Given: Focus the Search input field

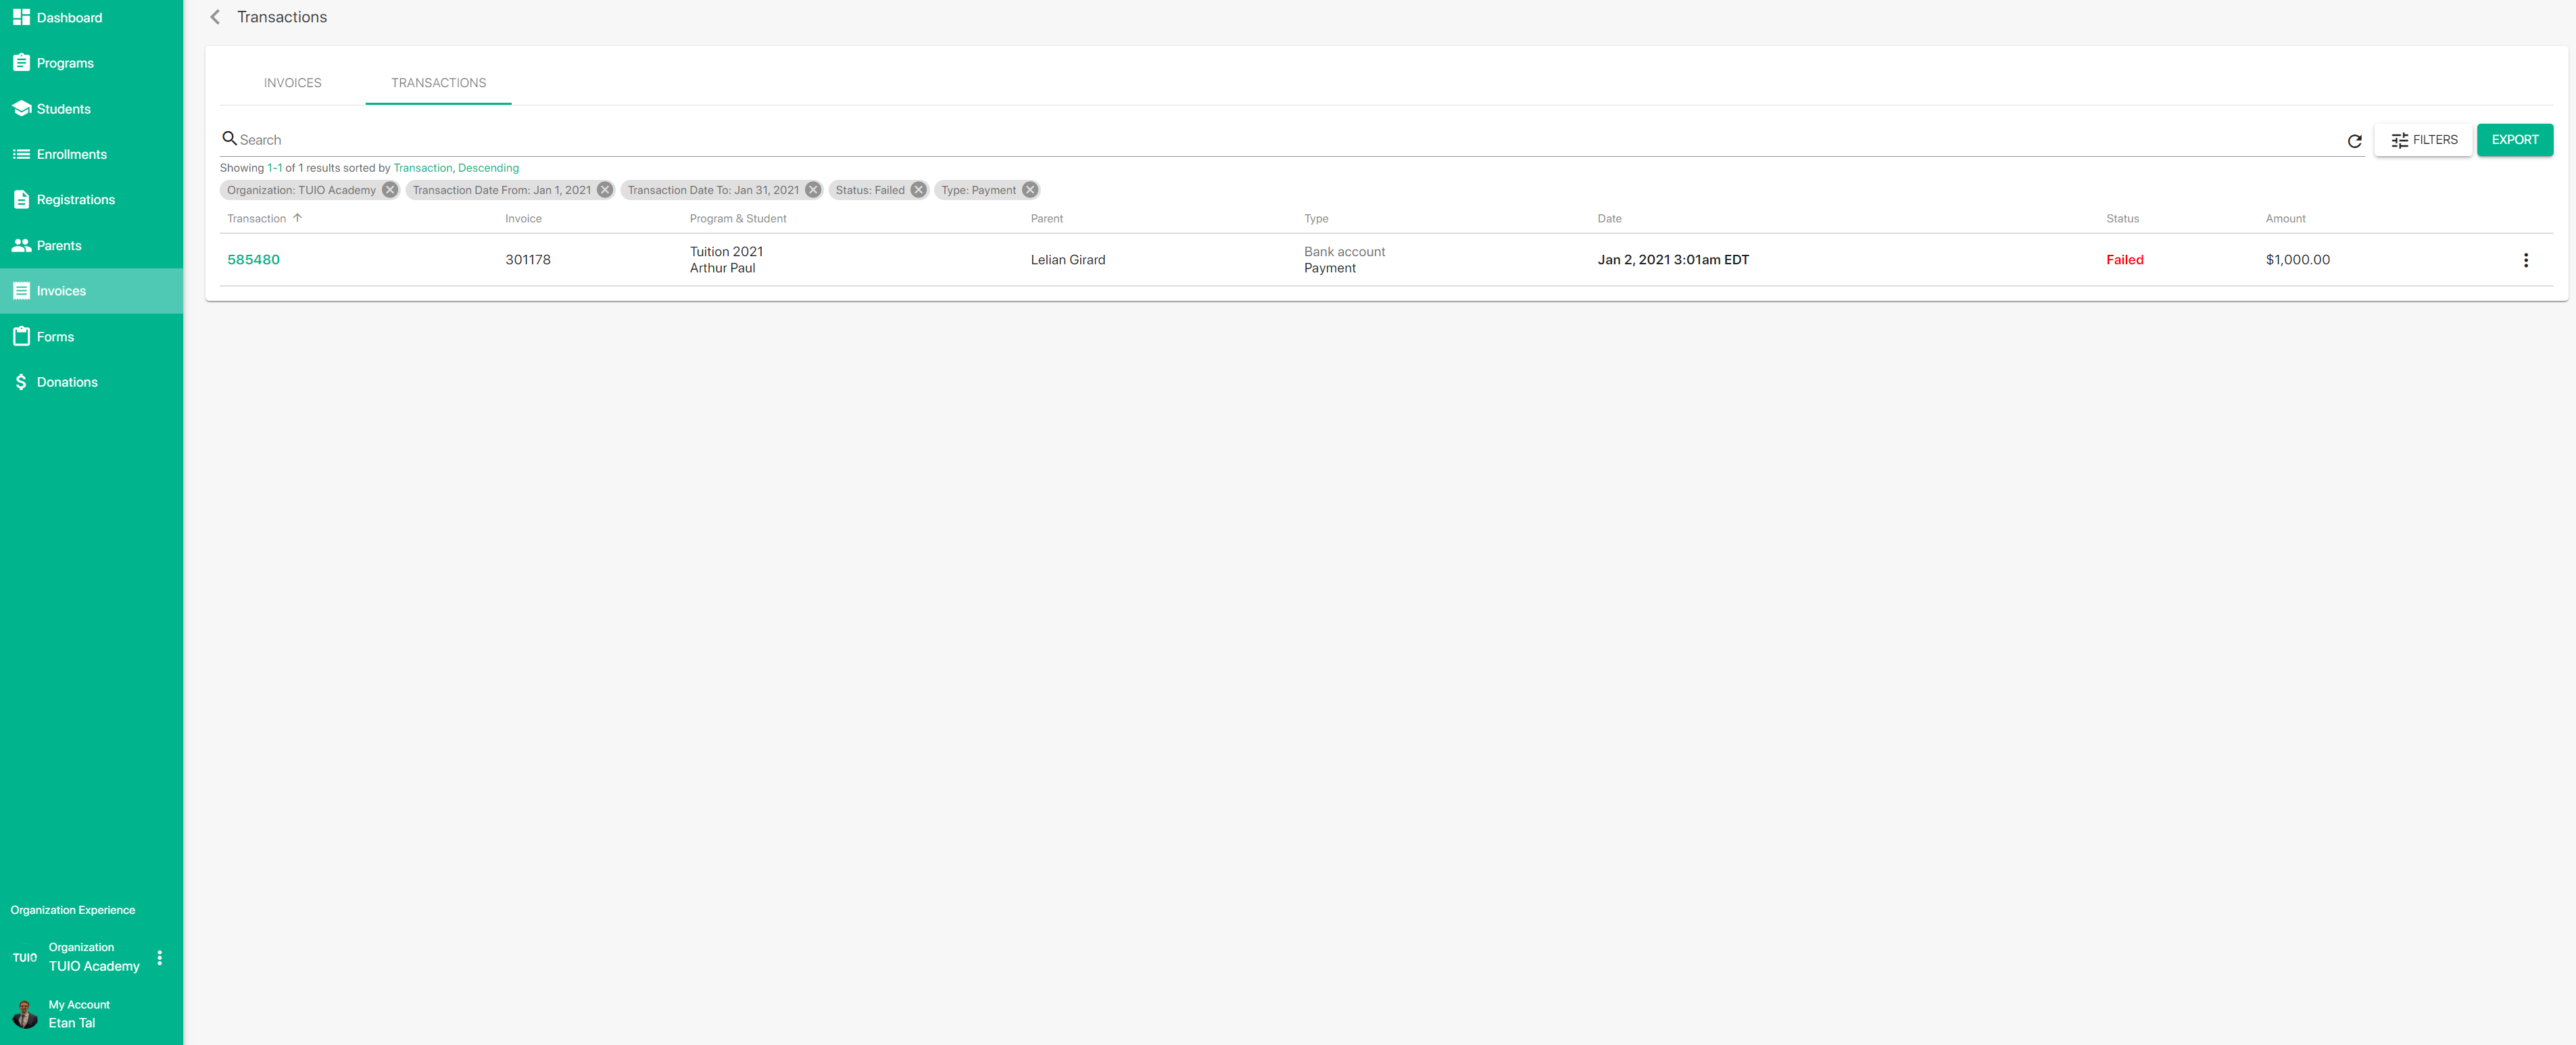Looking at the screenshot, I should (x=1290, y=140).
